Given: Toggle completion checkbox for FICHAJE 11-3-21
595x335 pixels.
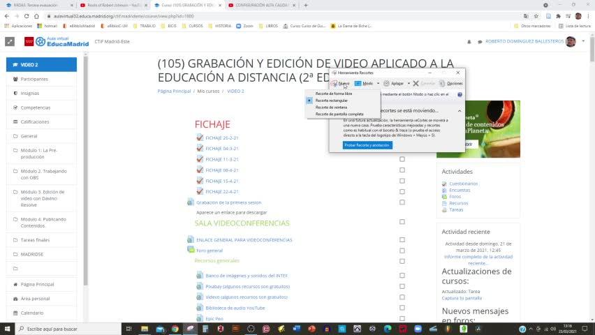Looking at the screenshot, I should click(402, 159).
